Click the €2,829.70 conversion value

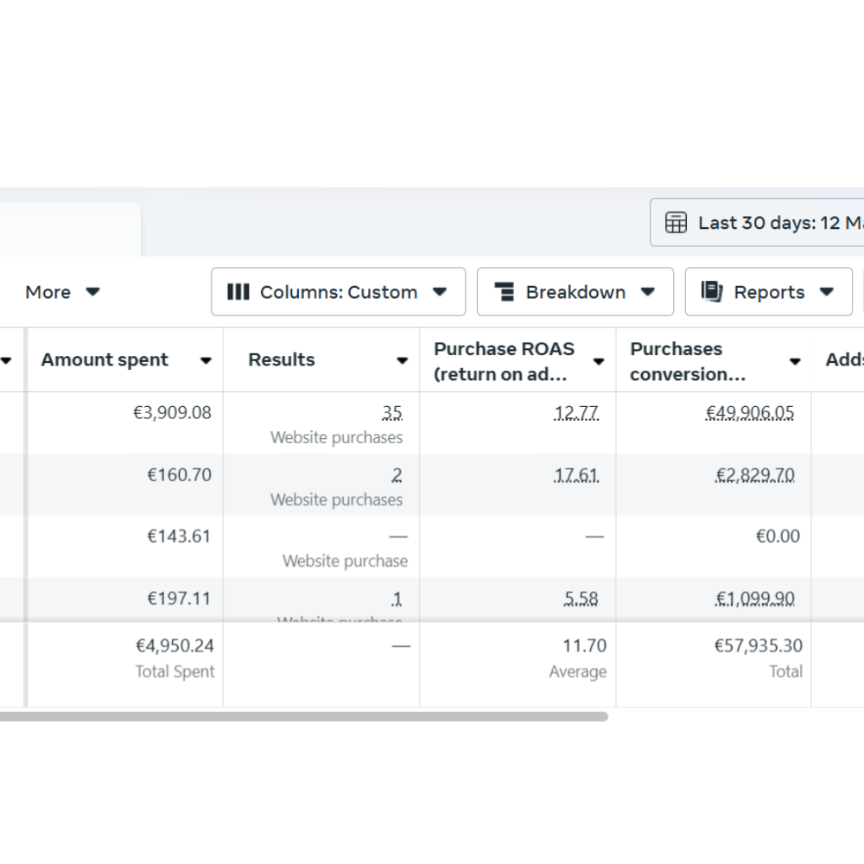pos(755,475)
